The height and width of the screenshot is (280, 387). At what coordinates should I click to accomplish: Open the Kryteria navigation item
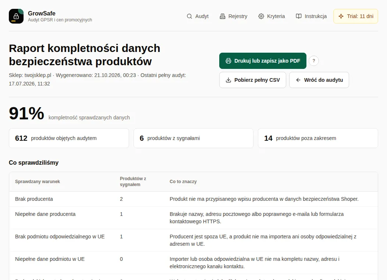[x=271, y=16]
